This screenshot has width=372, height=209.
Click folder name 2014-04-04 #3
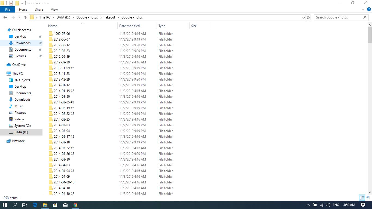pyautogui.click(x=64, y=171)
